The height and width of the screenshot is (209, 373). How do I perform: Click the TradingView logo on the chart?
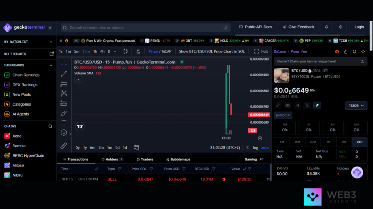(80, 127)
